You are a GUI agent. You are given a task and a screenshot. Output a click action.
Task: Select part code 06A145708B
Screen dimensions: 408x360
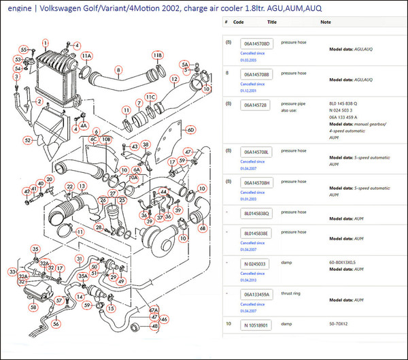click(x=257, y=73)
